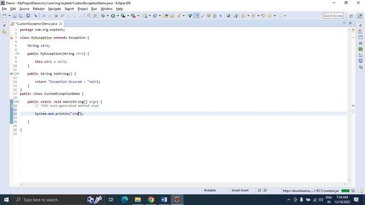Click the editor vertical scrollbar
The height and width of the screenshot is (205, 365).
349,105
